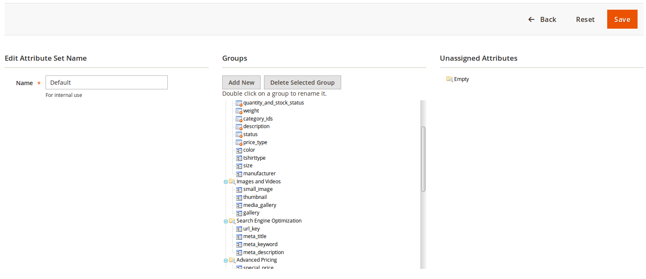The height and width of the screenshot is (279, 646).
Task: Click the weight attribute icon
Action: 239,111
